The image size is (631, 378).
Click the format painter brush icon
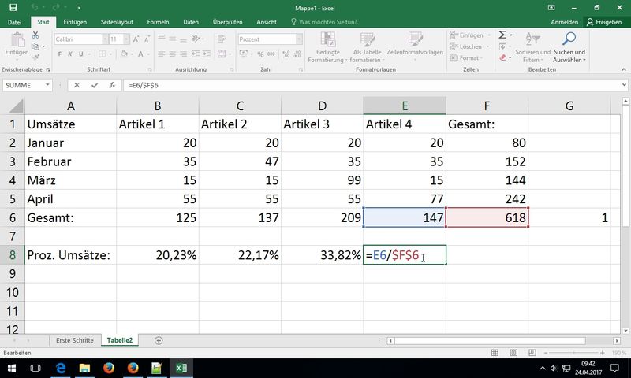(x=35, y=57)
